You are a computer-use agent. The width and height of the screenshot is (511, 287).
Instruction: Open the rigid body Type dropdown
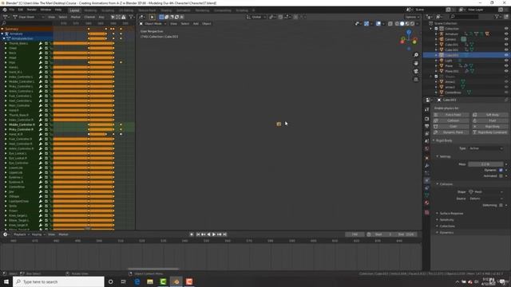[486, 148]
